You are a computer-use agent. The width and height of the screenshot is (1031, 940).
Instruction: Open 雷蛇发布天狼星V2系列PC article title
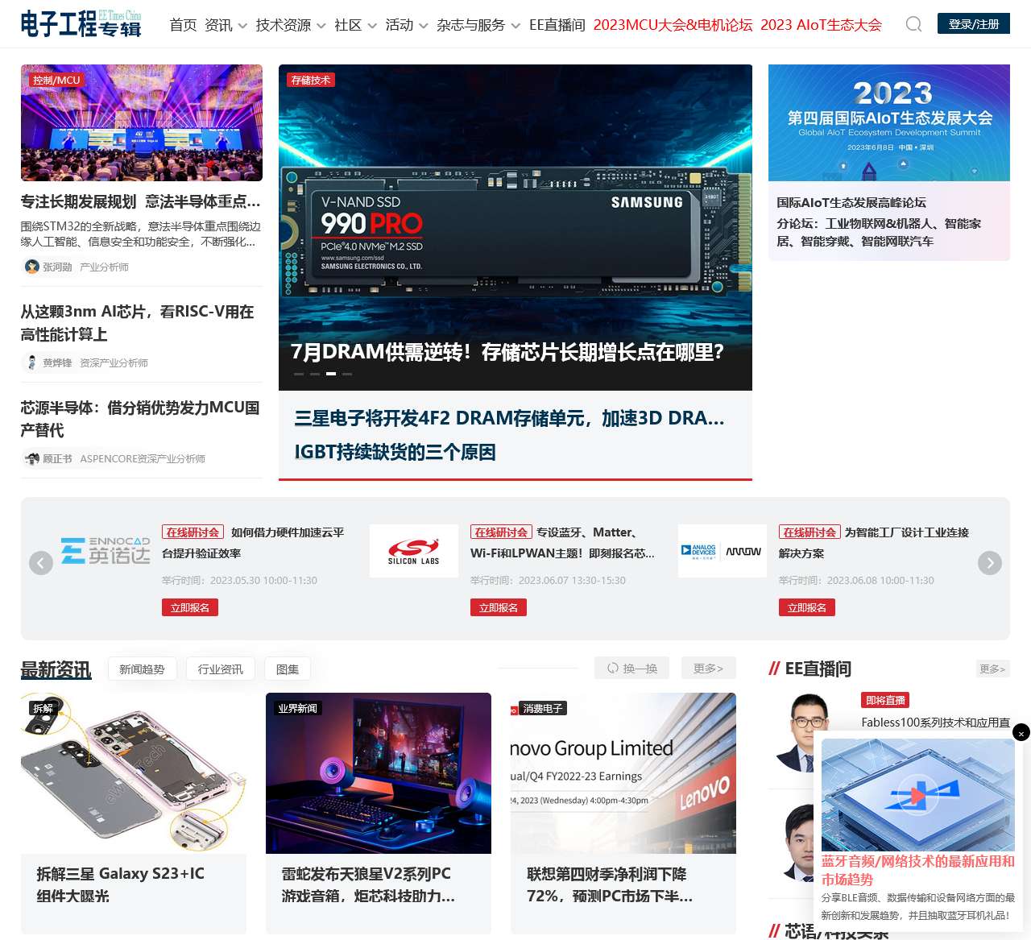click(x=368, y=884)
